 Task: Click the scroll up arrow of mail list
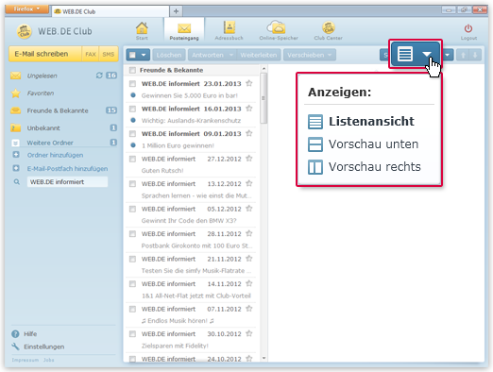pyautogui.click(x=263, y=68)
